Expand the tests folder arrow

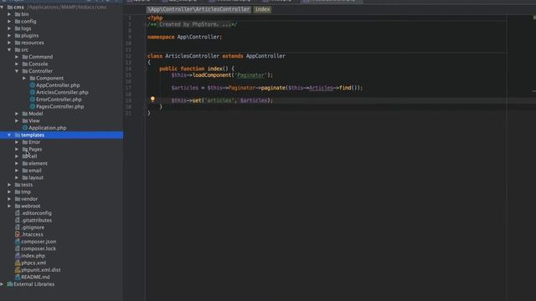9,185
